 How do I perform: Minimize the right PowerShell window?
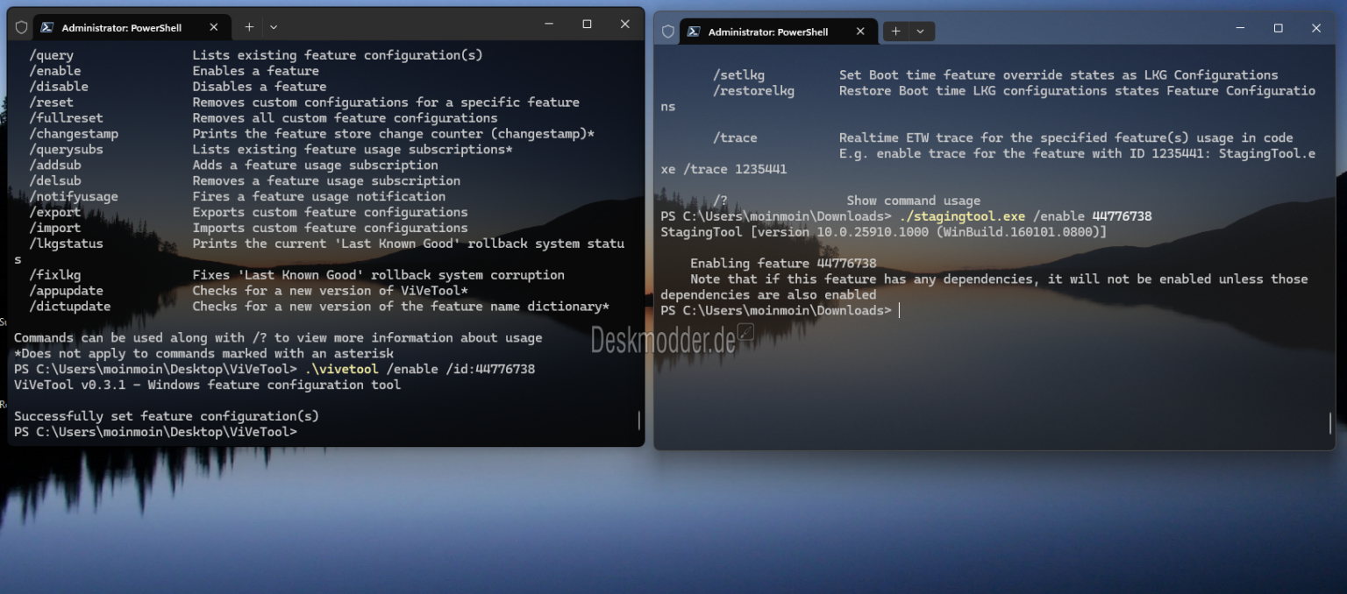[x=1240, y=28]
